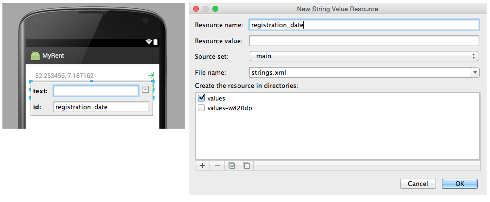
Task: Uncheck the values directory checkbox
Action: 202,98
